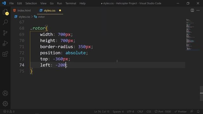
Task: Click the Port : 5500 live server button
Action: point(163,111)
